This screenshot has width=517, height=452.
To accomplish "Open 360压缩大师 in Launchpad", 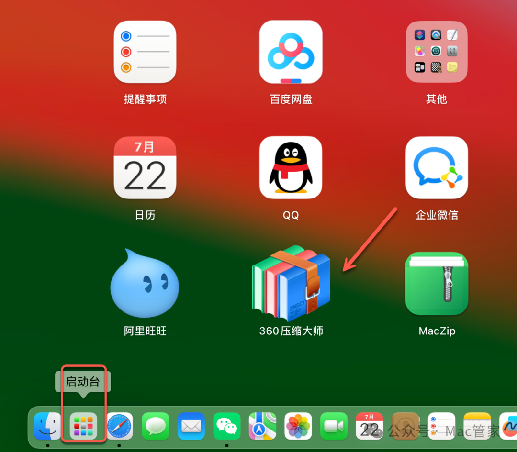I will pos(291,283).
